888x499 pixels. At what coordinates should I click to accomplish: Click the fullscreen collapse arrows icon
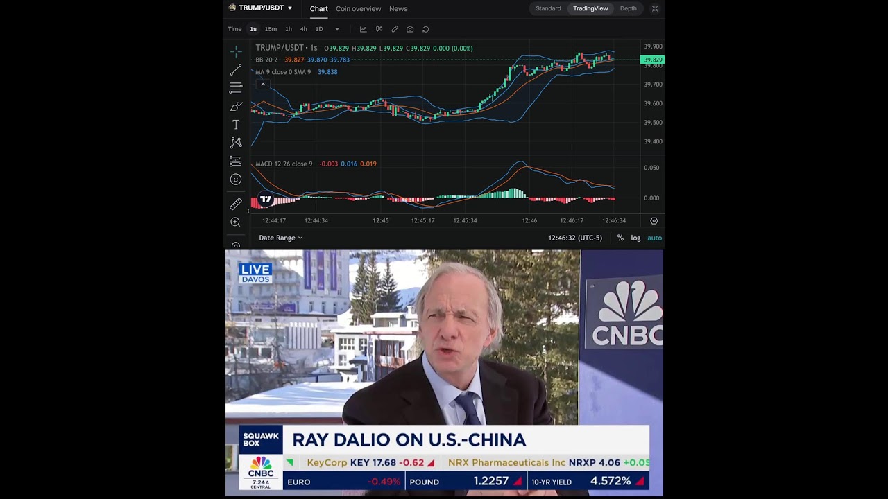click(655, 8)
